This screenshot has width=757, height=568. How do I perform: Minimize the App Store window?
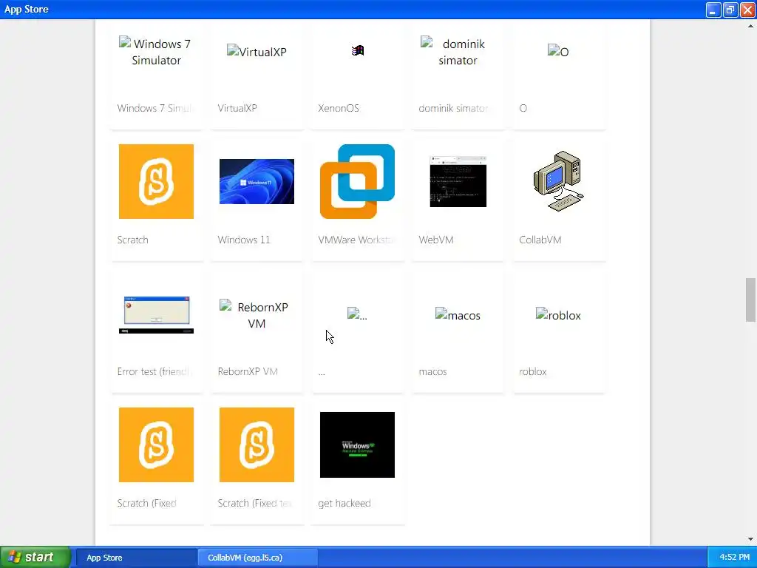tap(713, 10)
